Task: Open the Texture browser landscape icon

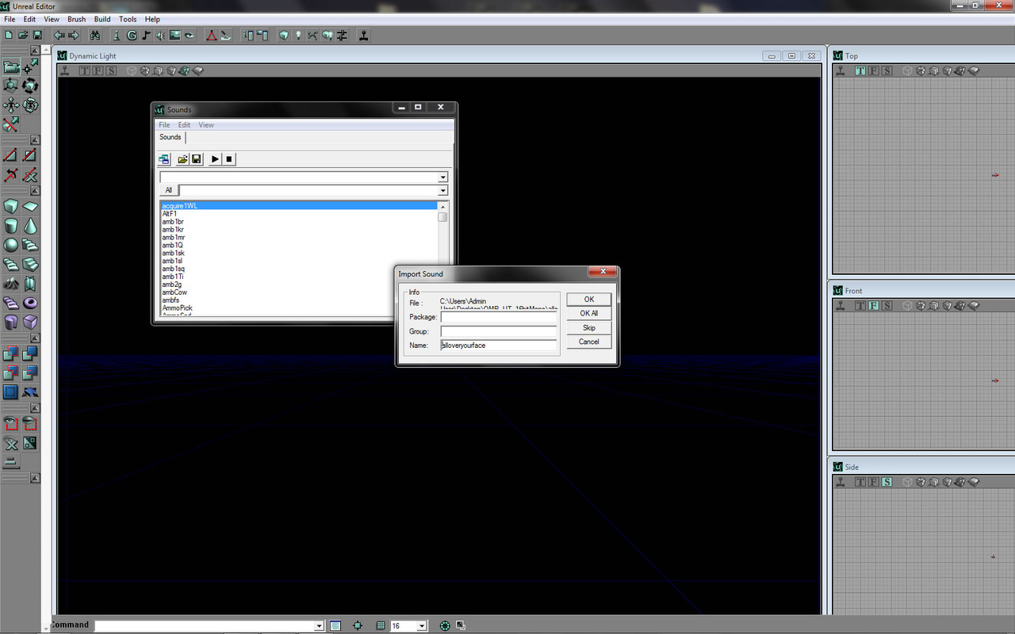Action: pos(174,35)
